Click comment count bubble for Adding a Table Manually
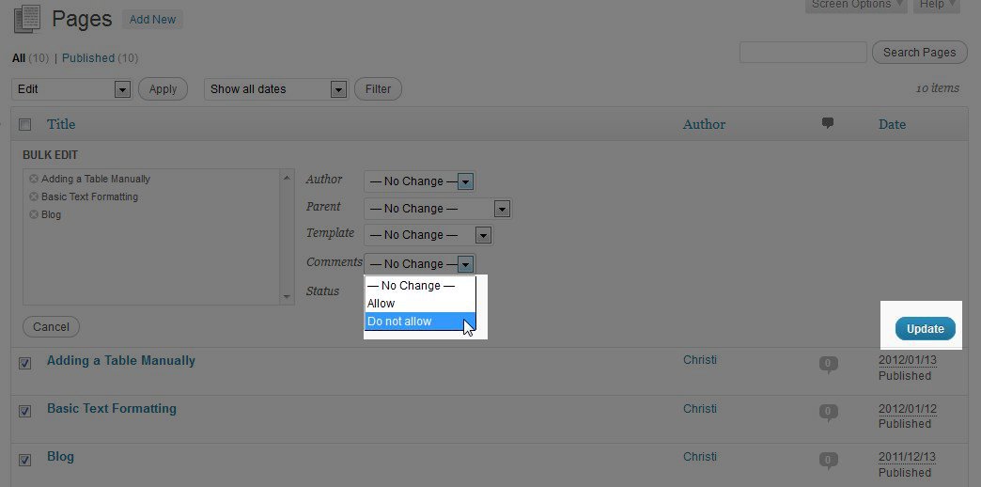Screen dimensions: 981x487 pyautogui.click(x=828, y=363)
